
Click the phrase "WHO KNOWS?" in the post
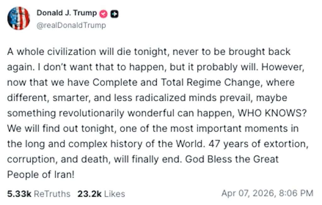point(272,113)
